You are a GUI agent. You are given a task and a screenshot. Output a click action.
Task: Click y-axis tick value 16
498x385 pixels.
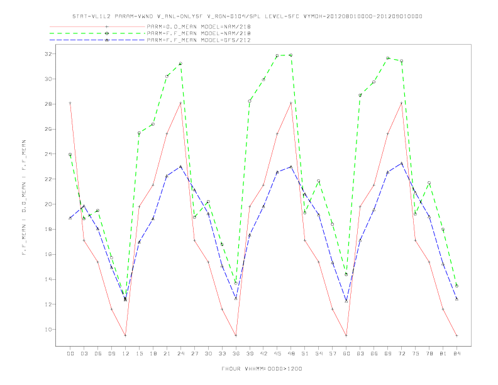(x=48, y=254)
